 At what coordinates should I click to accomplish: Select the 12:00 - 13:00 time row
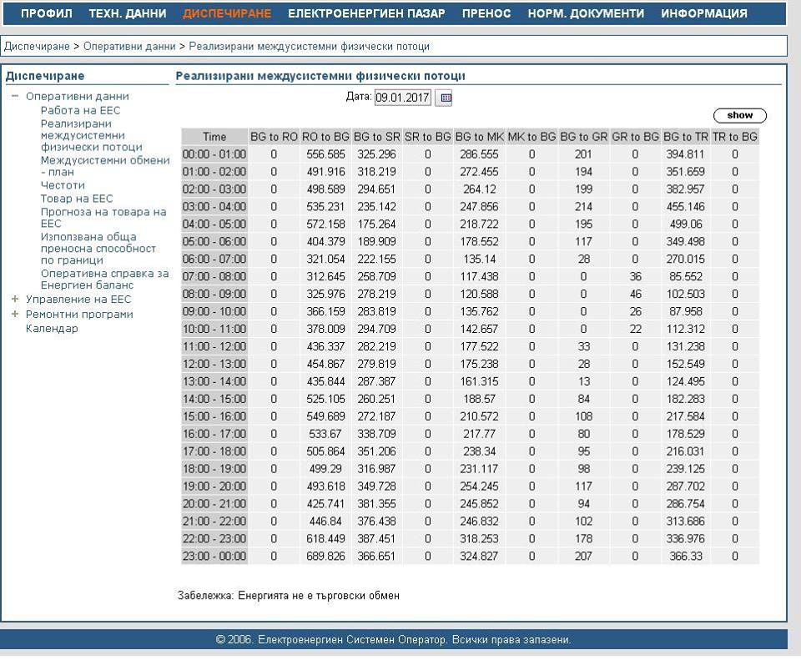click(214, 364)
